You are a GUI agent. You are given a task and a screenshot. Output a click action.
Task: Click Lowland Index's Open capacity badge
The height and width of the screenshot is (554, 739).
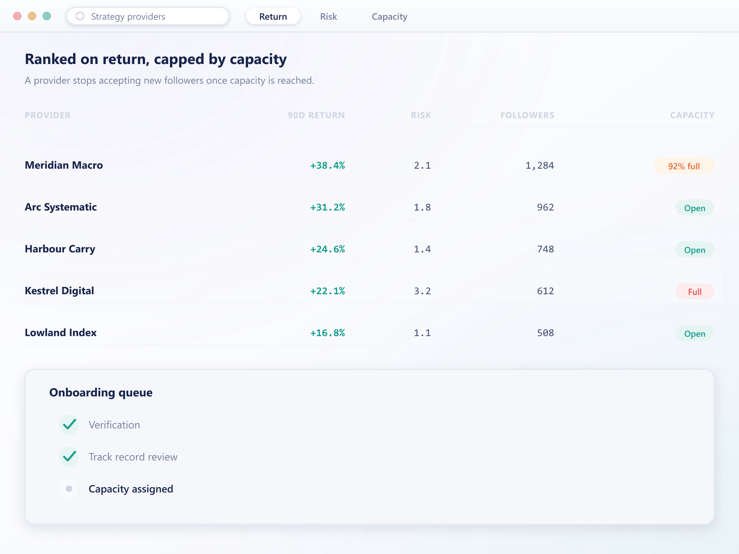click(x=695, y=333)
